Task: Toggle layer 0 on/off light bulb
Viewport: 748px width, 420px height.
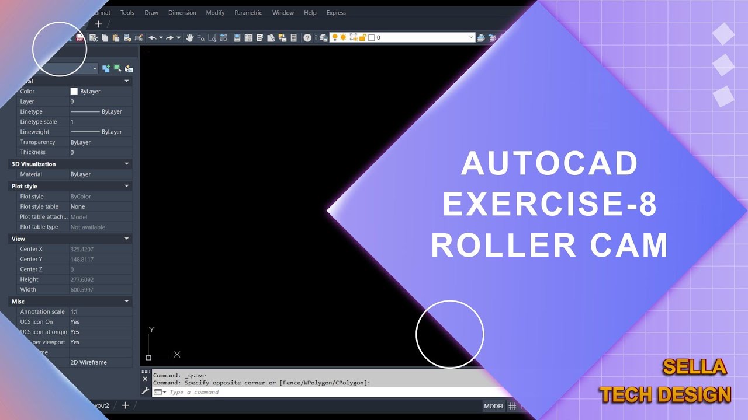Action: coord(335,37)
